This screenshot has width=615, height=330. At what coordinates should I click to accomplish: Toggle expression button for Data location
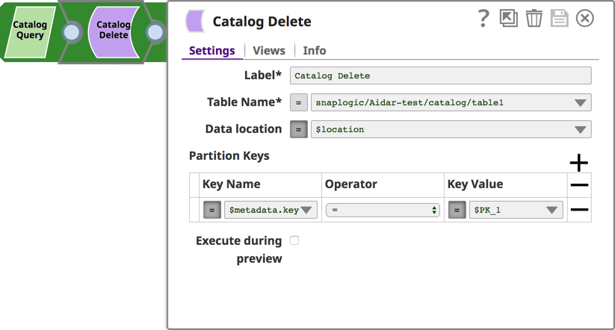(298, 129)
